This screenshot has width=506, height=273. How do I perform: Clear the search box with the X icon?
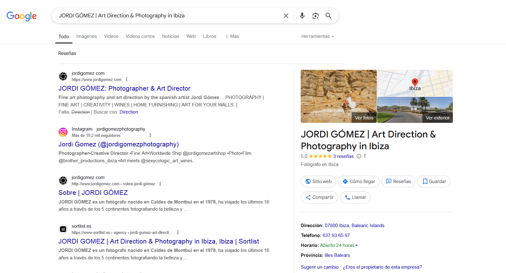click(286, 16)
